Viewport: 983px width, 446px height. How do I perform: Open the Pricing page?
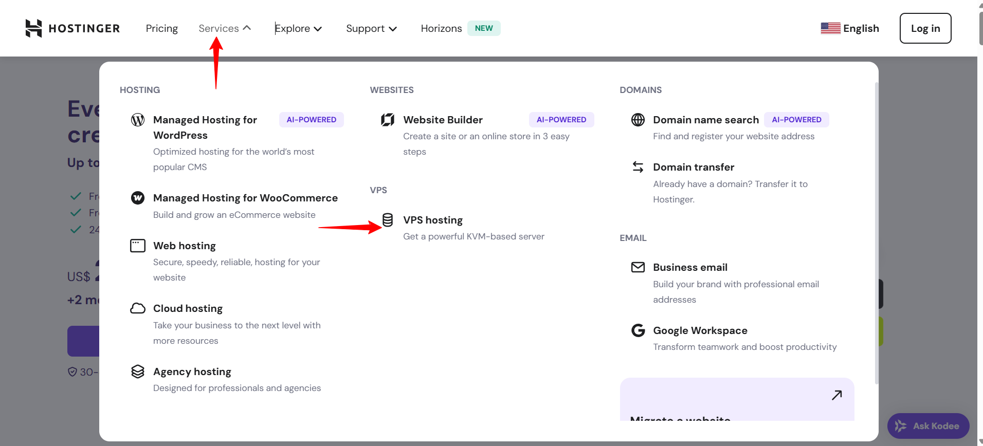tap(162, 28)
